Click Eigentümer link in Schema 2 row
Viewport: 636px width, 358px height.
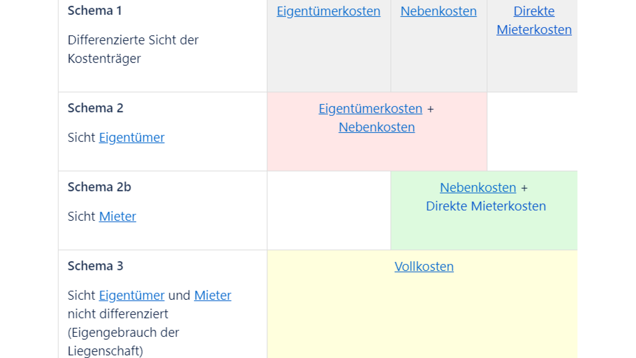tap(132, 138)
